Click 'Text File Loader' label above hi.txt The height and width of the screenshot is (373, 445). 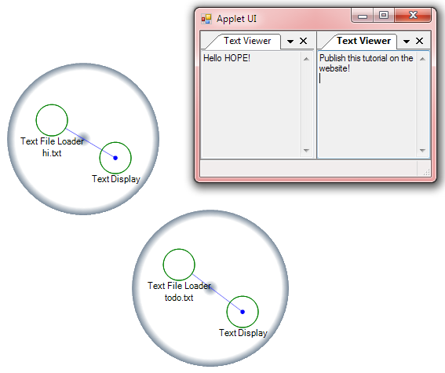tap(53, 141)
